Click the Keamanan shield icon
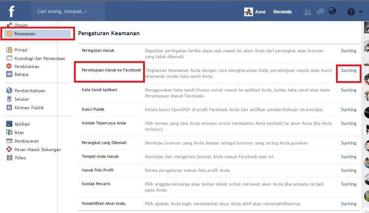 click(x=9, y=34)
